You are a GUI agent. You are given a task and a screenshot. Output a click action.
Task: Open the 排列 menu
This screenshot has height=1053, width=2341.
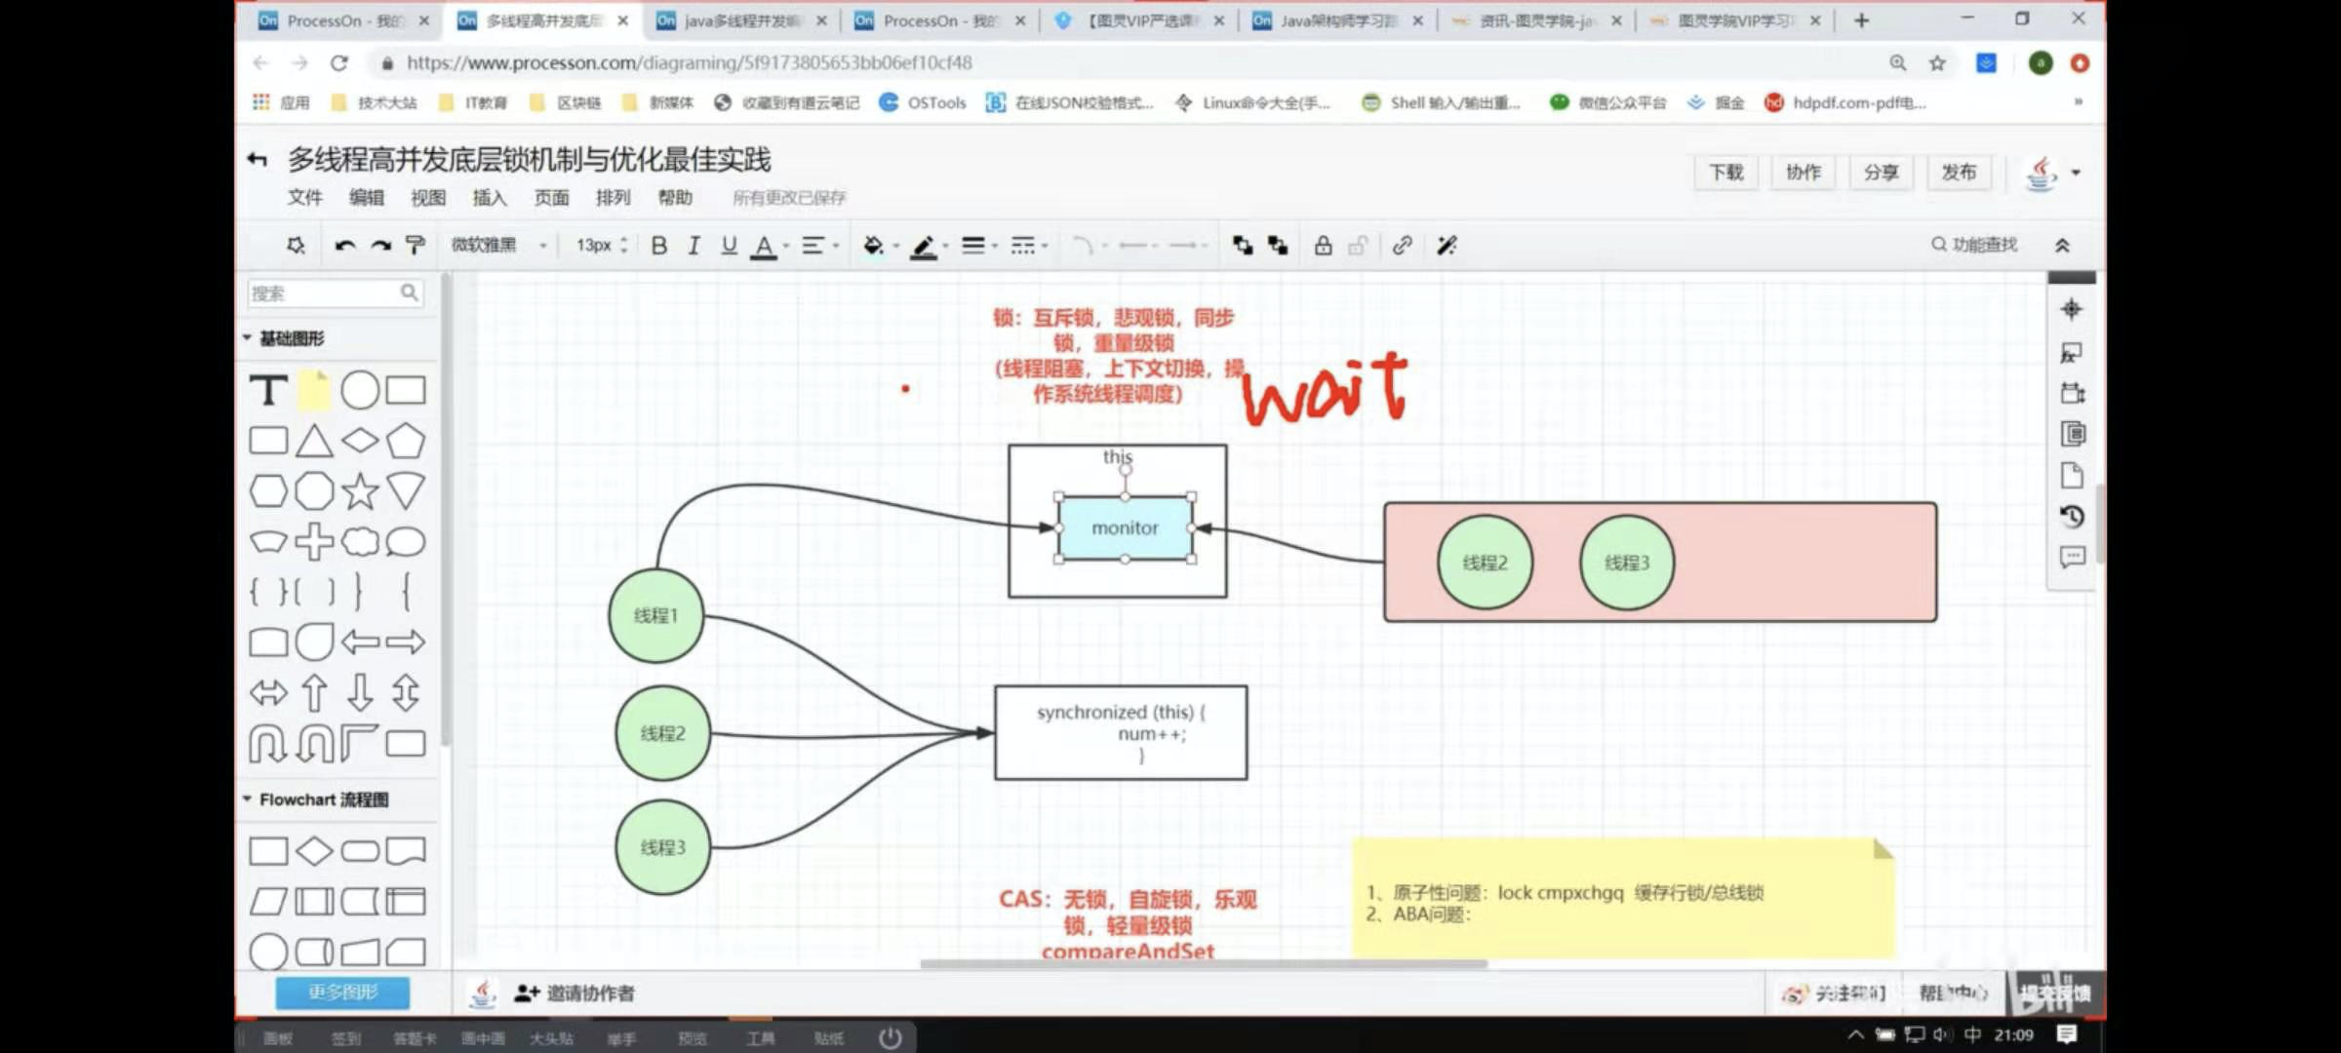point(614,198)
